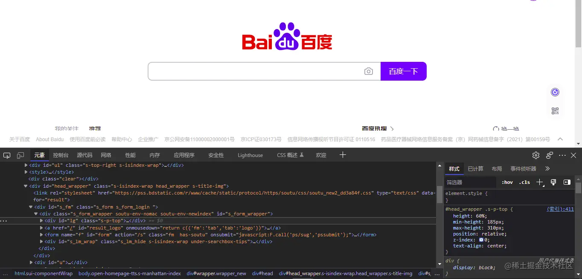Image resolution: width=582 pixels, height=279 pixels.
Task: Open the 网络 tab
Action: click(x=106, y=155)
